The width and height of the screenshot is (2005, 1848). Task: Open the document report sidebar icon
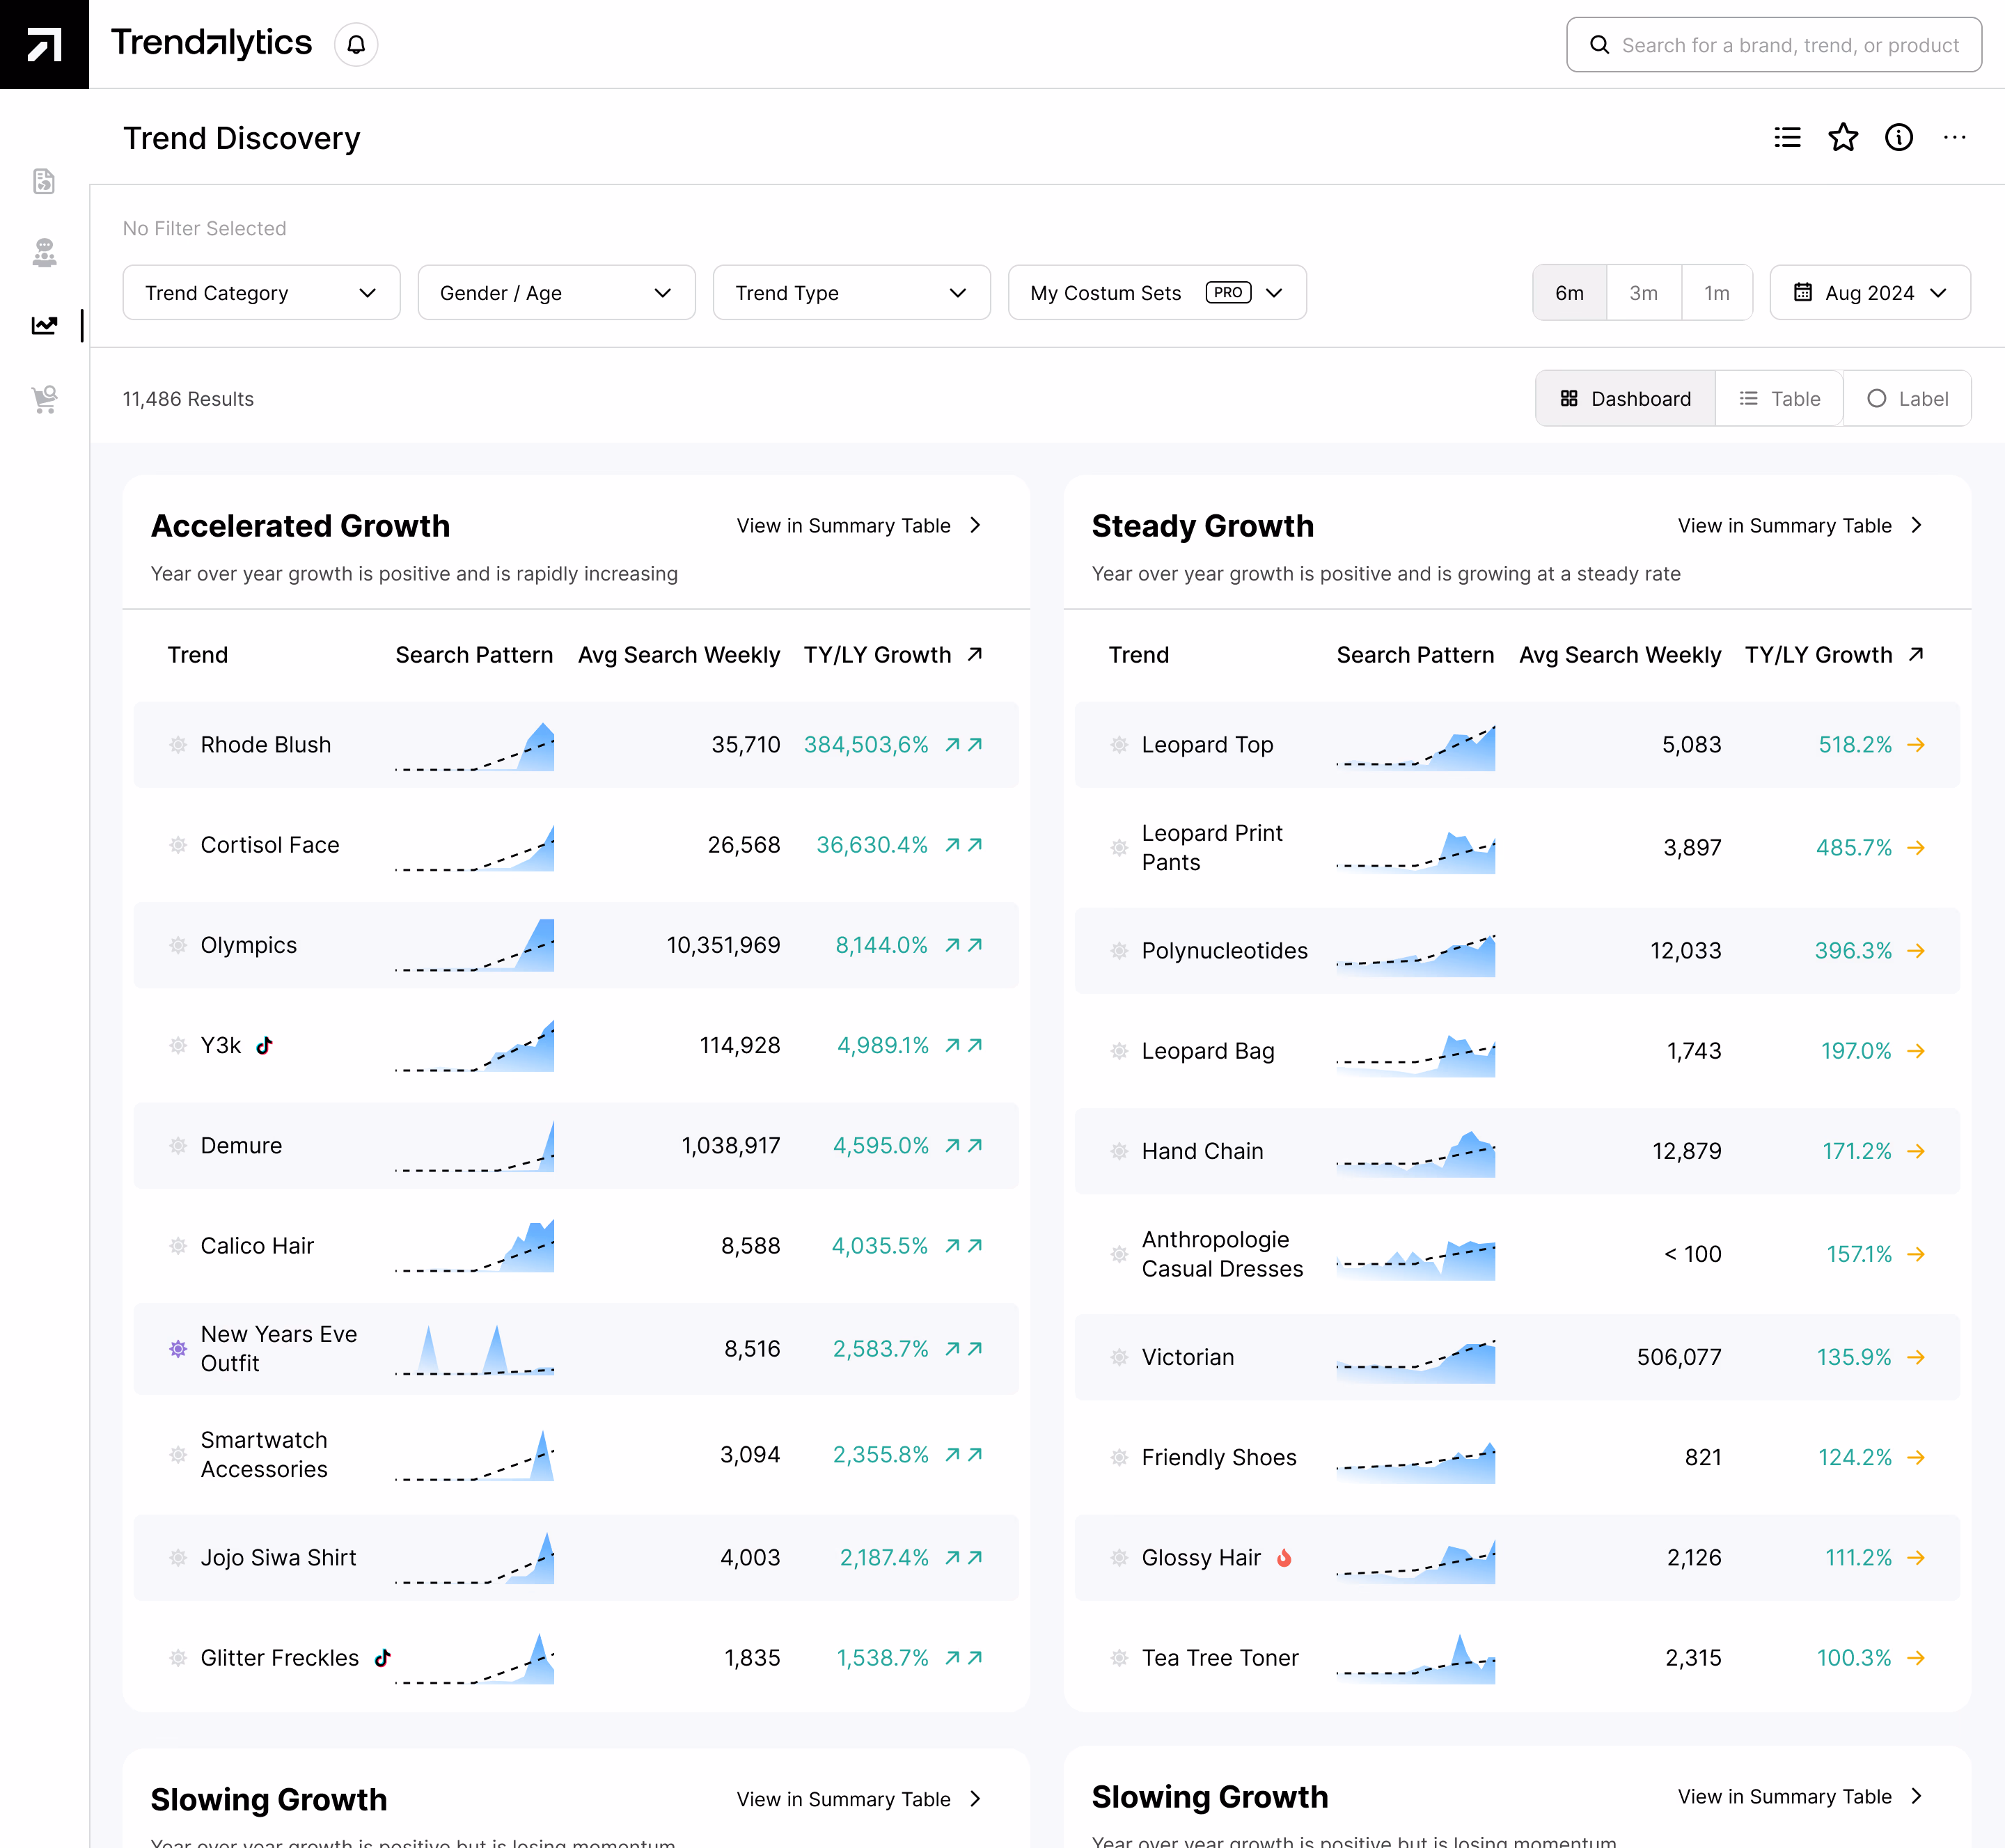(x=44, y=181)
